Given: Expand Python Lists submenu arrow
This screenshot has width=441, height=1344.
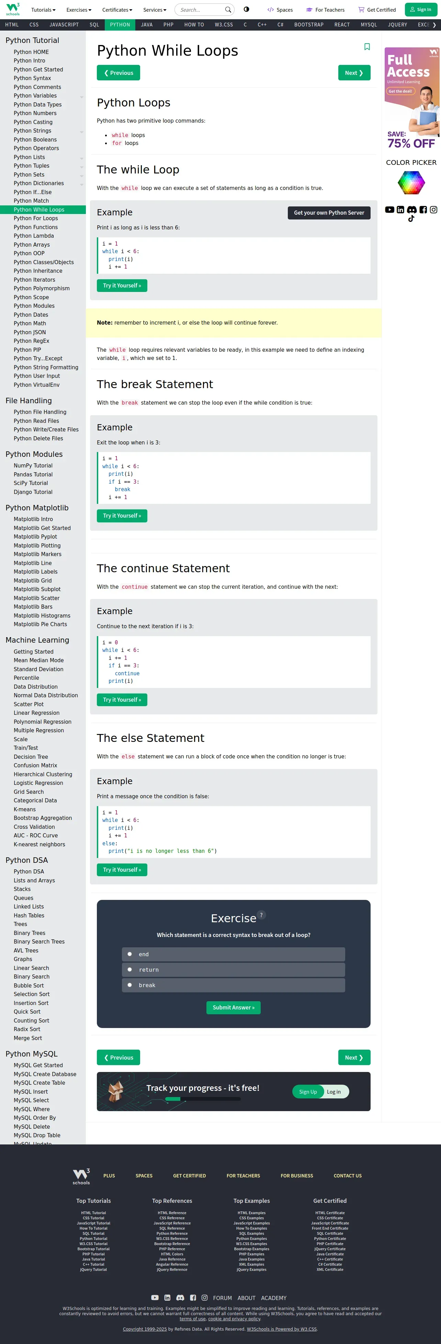Looking at the screenshot, I should click(x=81, y=158).
